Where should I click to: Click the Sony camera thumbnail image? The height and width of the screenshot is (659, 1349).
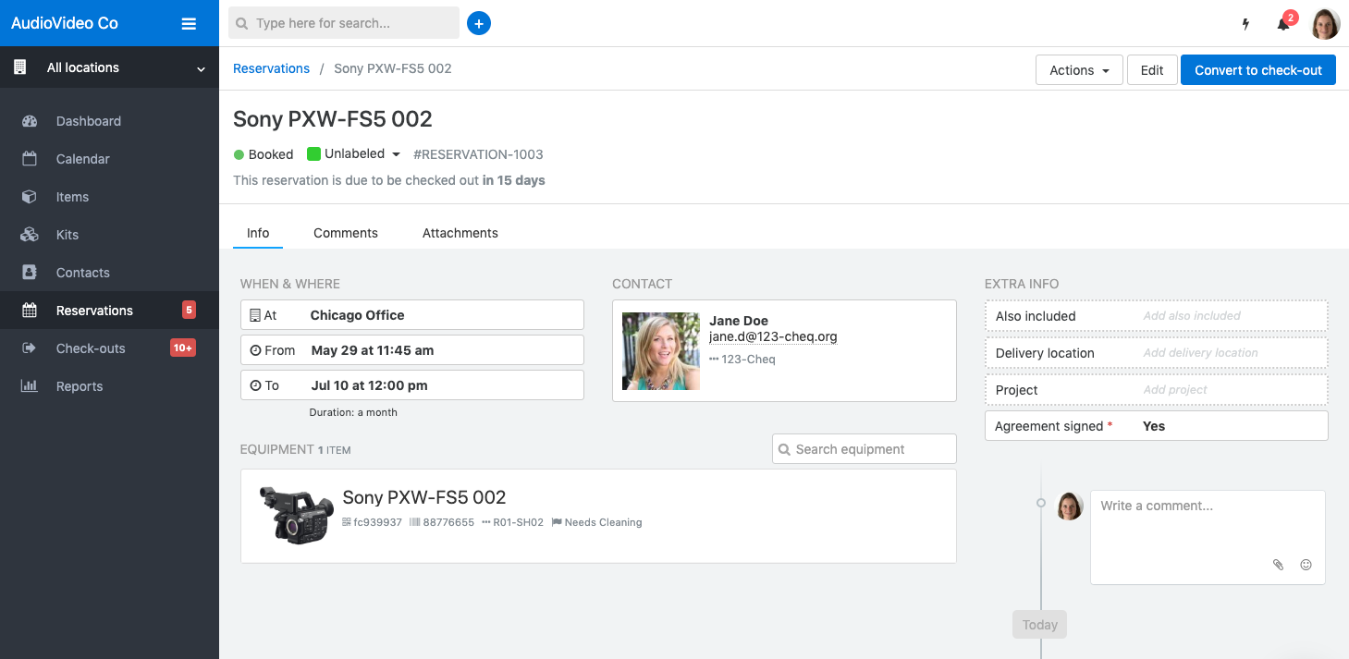point(296,514)
